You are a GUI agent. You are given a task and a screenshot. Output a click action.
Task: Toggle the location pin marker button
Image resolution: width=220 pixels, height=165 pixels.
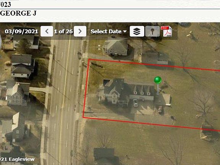(x=152, y=31)
